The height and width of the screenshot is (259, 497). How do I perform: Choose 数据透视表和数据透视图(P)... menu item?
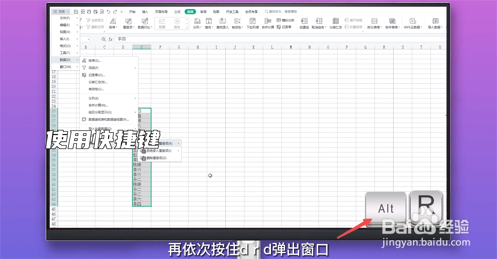click(x=109, y=120)
